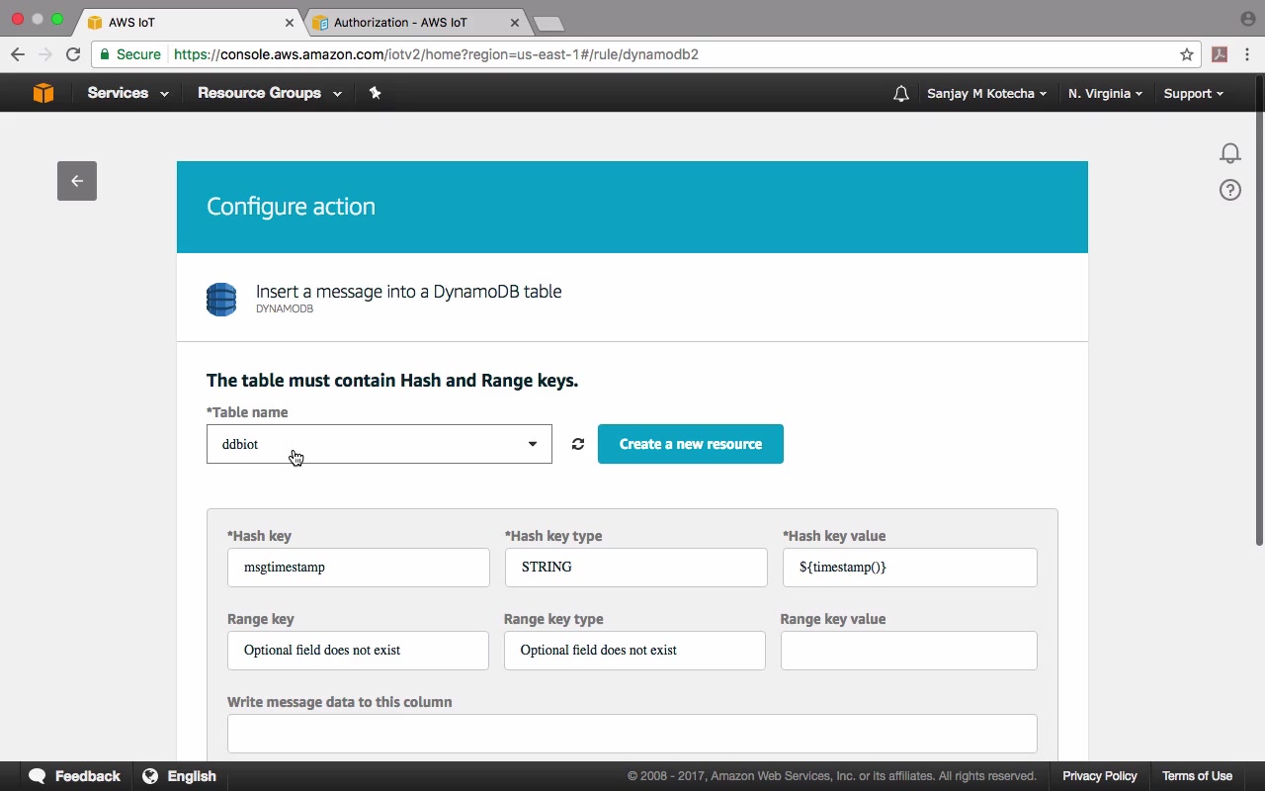Image resolution: width=1265 pixels, height=791 pixels.
Task: Refresh the table name list
Action: [x=578, y=444]
